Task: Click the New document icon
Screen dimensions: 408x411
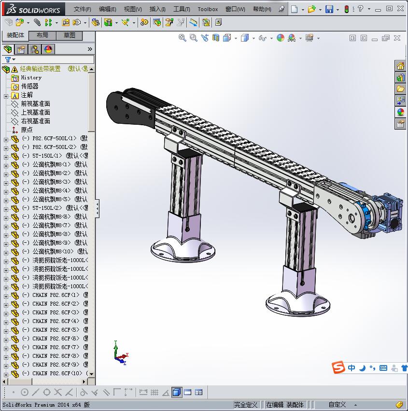Action: [295, 9]
